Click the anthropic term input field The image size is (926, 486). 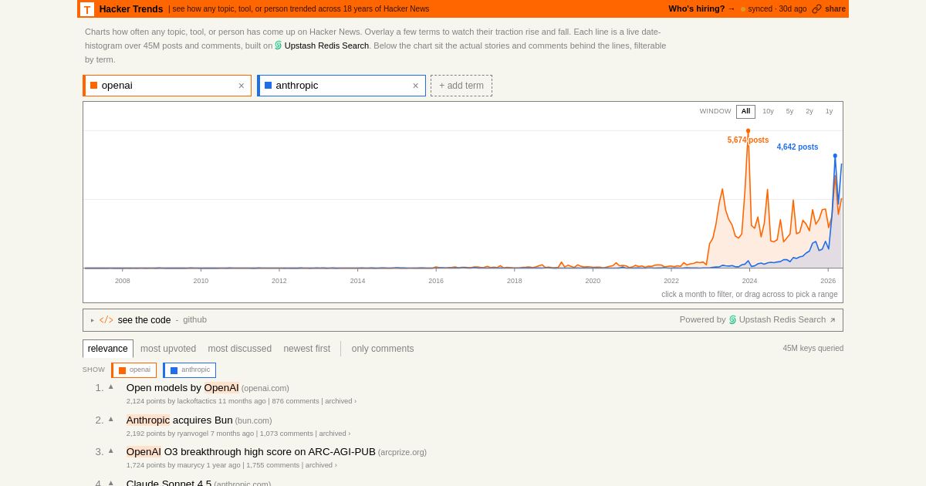341,86
